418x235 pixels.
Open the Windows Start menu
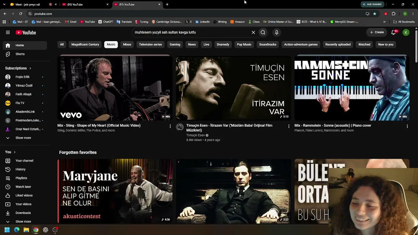[7, 230]
